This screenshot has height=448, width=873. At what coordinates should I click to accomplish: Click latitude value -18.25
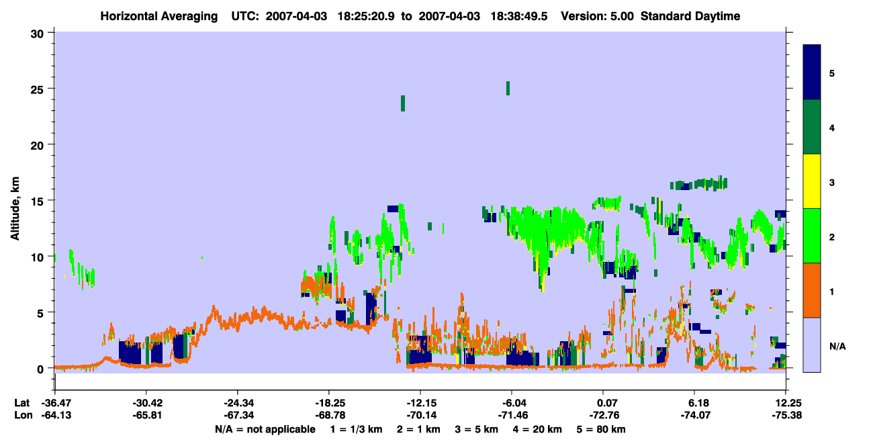[328, 403]
